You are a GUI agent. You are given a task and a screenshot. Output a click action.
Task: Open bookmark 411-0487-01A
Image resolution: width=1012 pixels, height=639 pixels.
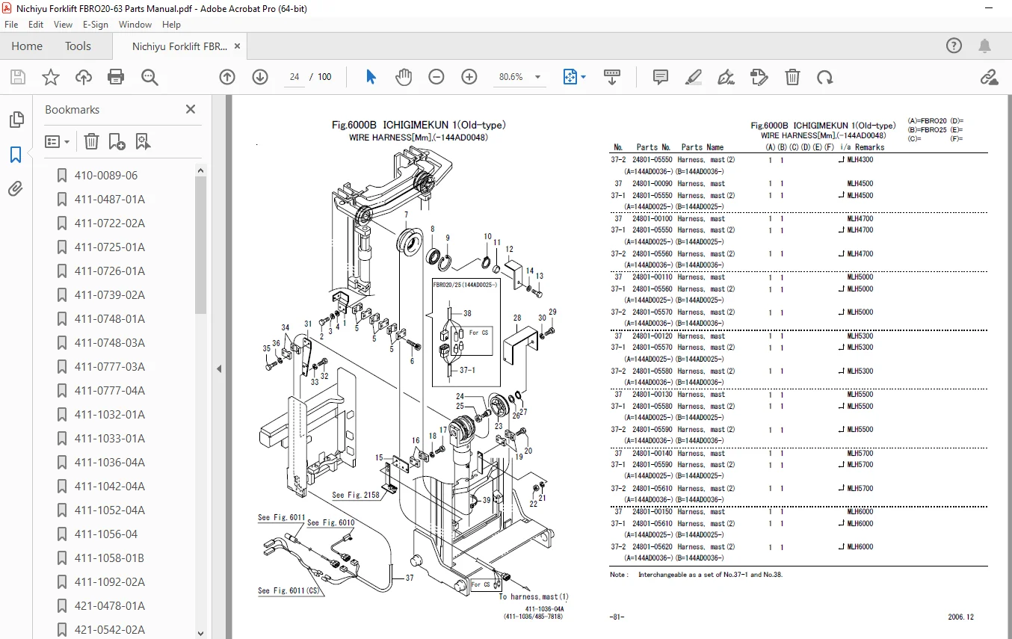coord(110,200)
